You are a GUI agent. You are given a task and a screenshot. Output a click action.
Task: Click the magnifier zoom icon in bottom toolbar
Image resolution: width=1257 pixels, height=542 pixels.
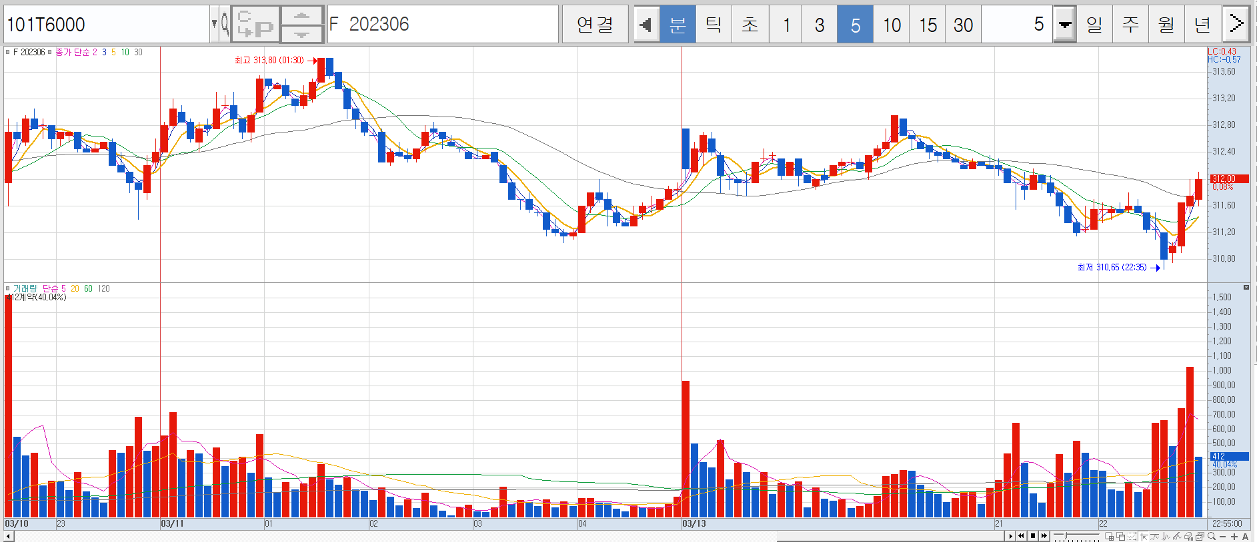(1212, 536)
